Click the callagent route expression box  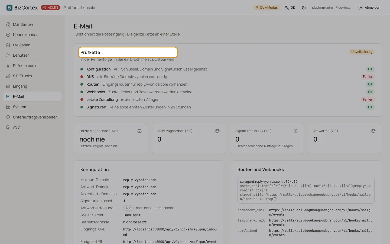point(306,190)
